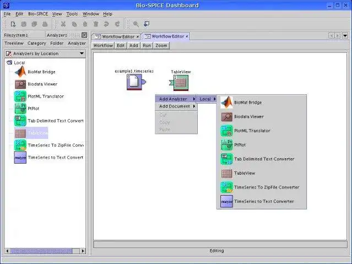Image resolution: width=352 pixels, height=264 pixels.
Task: Click the Folder option in Analyzers panel
Action: point(57,43)
